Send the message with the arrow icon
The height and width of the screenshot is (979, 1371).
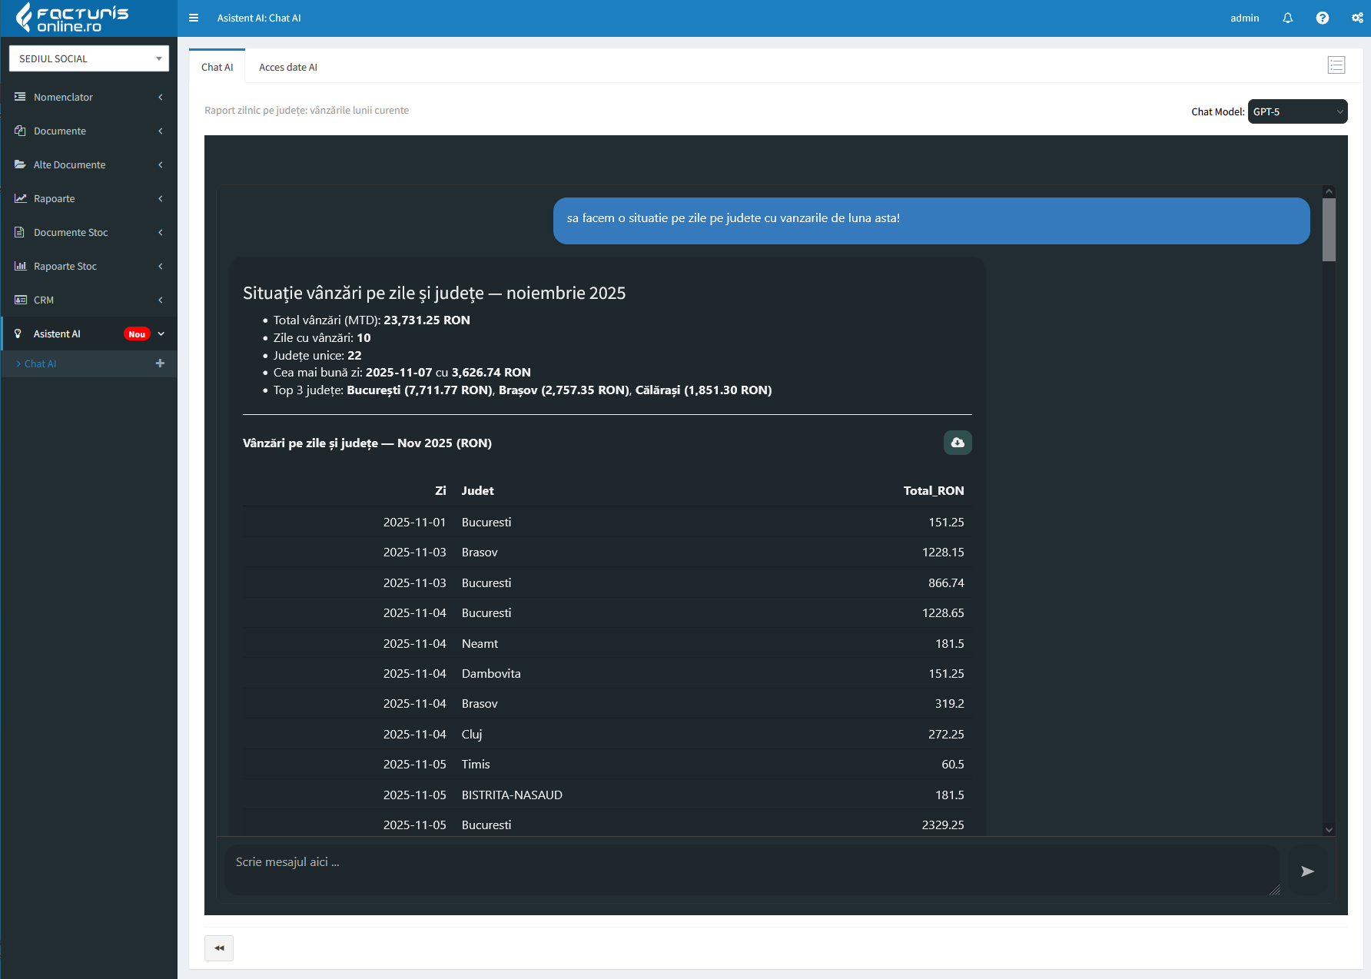click(x=1307, y=871)
